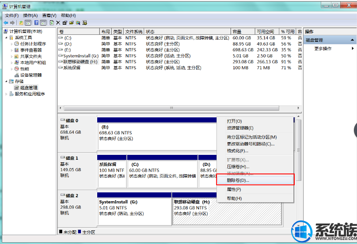
Task: Click the blue Back arrow in toolbar
Action: point(6,23)
